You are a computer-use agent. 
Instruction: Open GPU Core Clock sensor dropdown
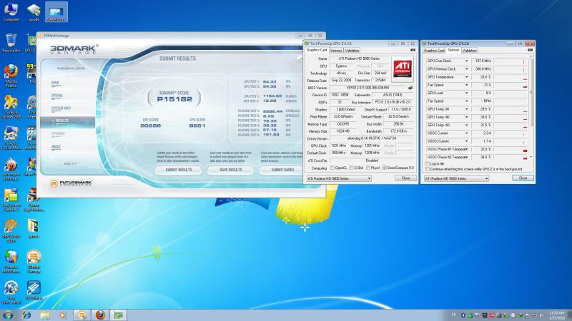point(466,61)
